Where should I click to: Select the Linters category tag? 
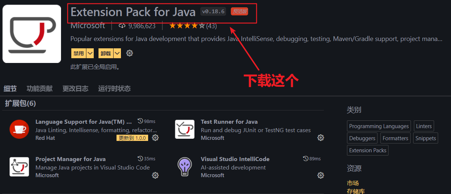(x=424, y=126)
